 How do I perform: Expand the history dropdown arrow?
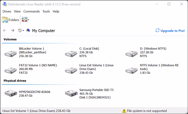pos(23,31)
